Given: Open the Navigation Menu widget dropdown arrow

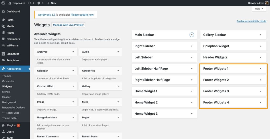Looking at the screenshot, I should coord(73,118).
